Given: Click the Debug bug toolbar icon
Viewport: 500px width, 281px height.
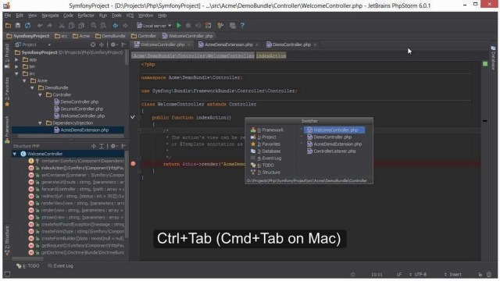Looking at the screenshot, I should (x=188, y=26).
